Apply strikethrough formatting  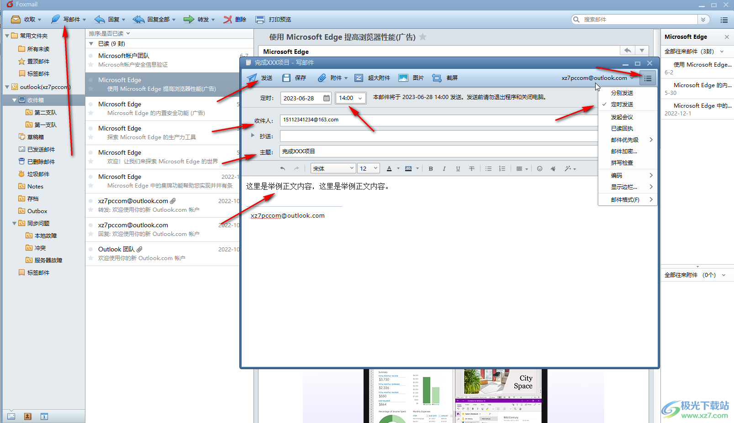pos(471,169)
